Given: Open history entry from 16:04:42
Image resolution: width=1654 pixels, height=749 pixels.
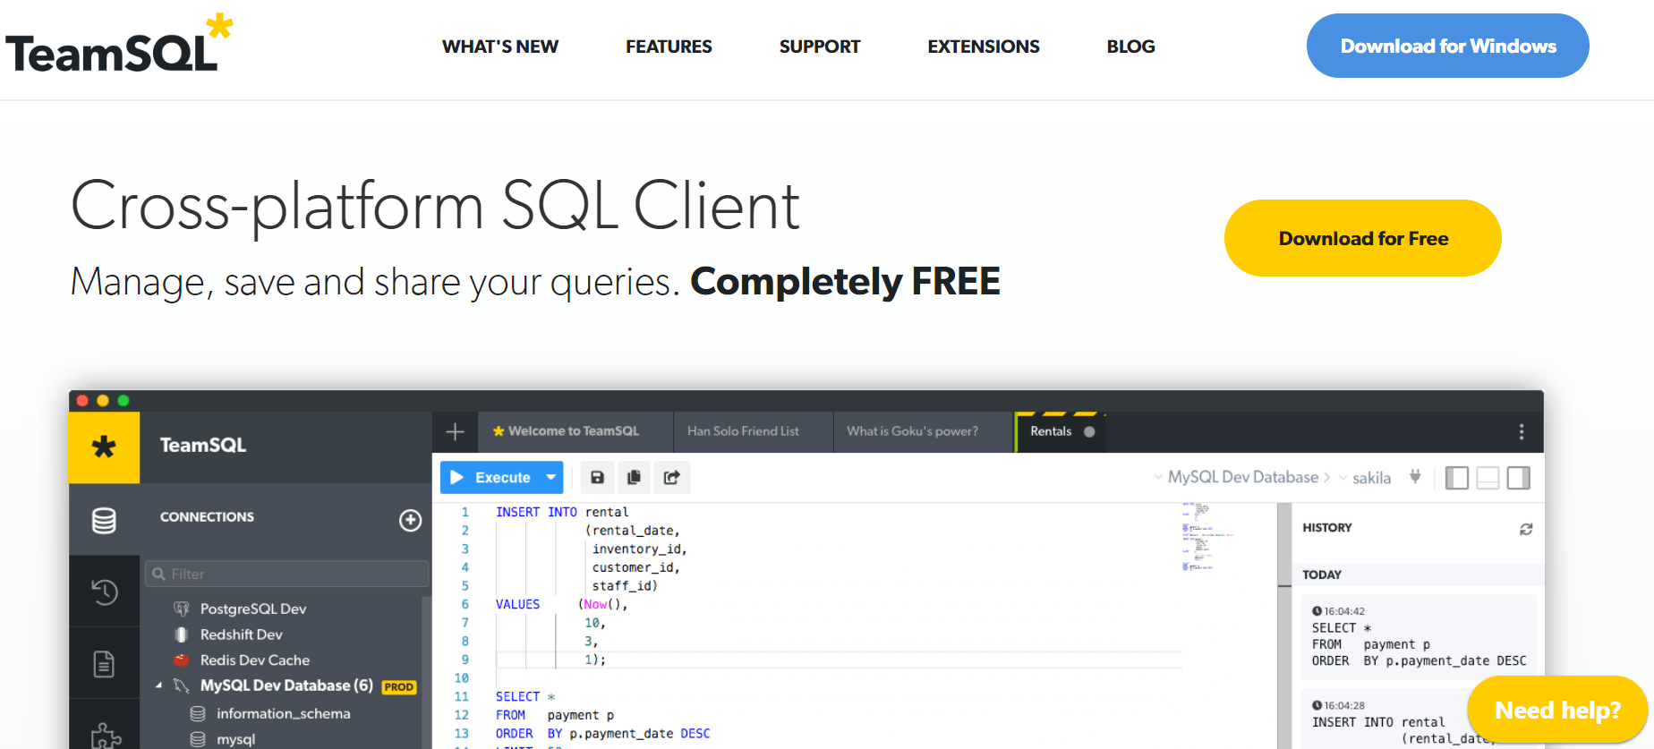Looking at the screenshot, I should click(x=1419, y=636).
